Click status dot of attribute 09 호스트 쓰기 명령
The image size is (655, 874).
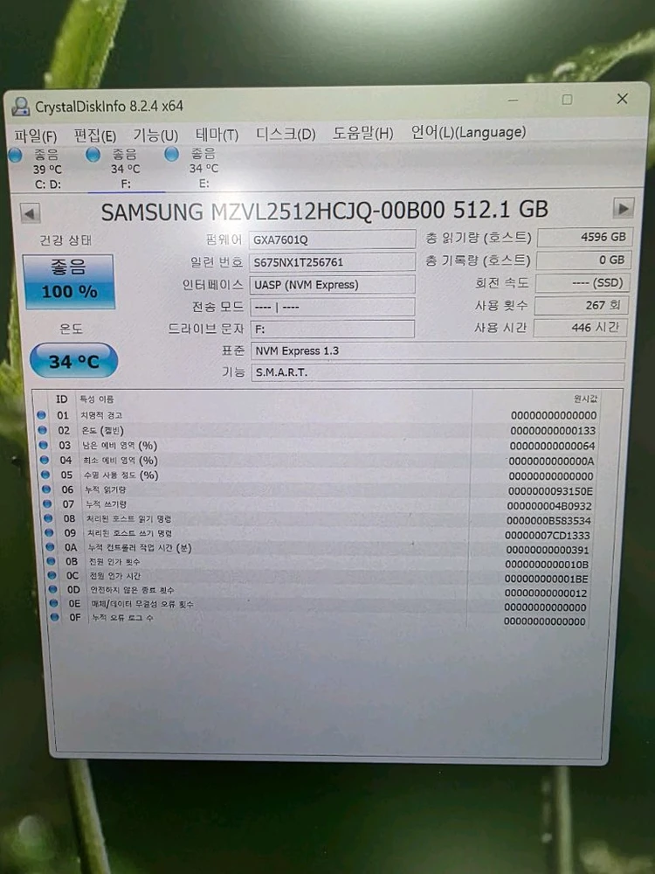(50, 533)
